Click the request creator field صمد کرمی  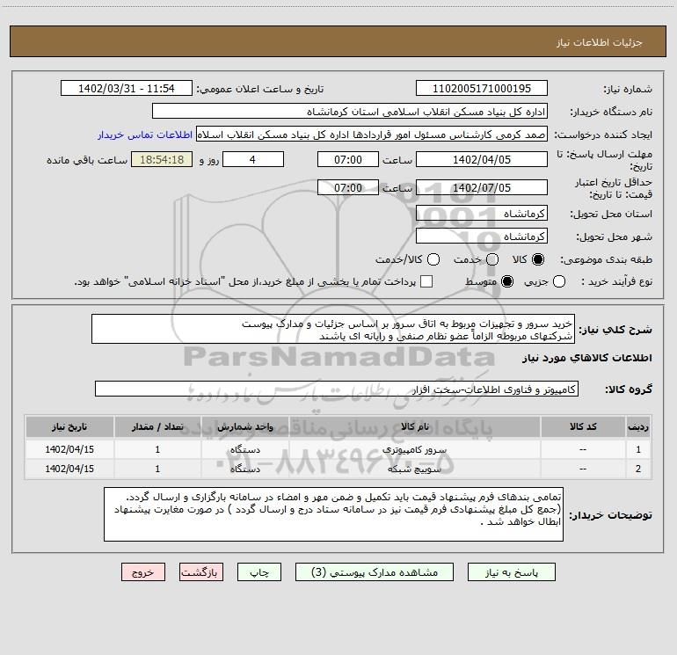click(372, 135)
